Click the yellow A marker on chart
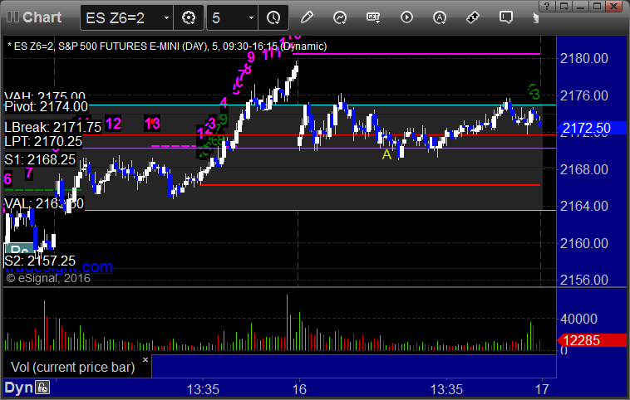 [386, 154]
